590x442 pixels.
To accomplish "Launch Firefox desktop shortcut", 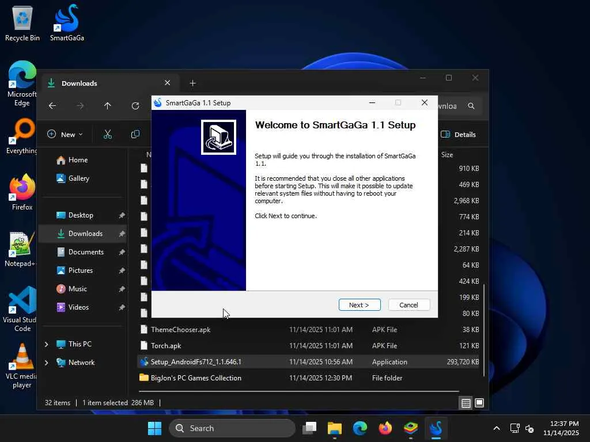I will point(22,192).
